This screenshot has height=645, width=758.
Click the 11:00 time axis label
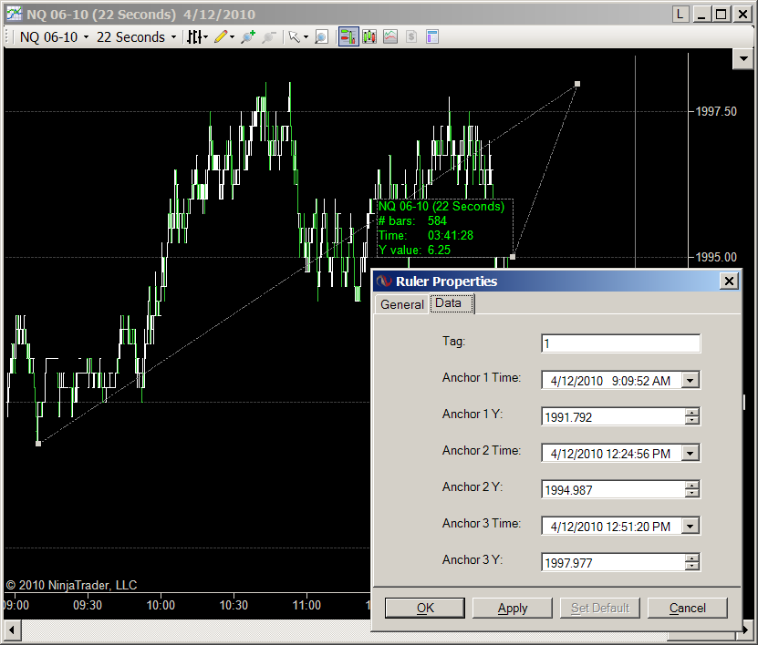[x=306, y=606]
